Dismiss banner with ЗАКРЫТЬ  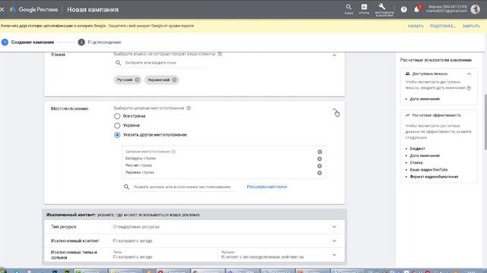coord(471,26)
